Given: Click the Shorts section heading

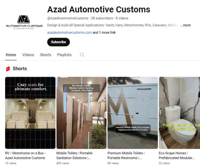Looking at the screenshot, I should [x=20, y=69].
